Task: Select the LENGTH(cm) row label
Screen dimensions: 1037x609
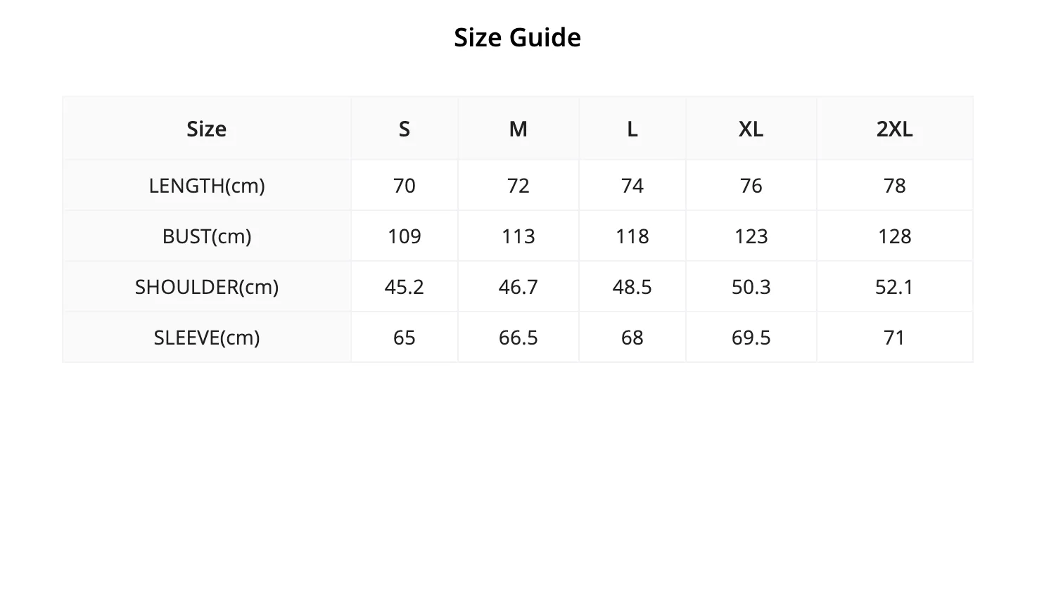Action: point(207,186)
